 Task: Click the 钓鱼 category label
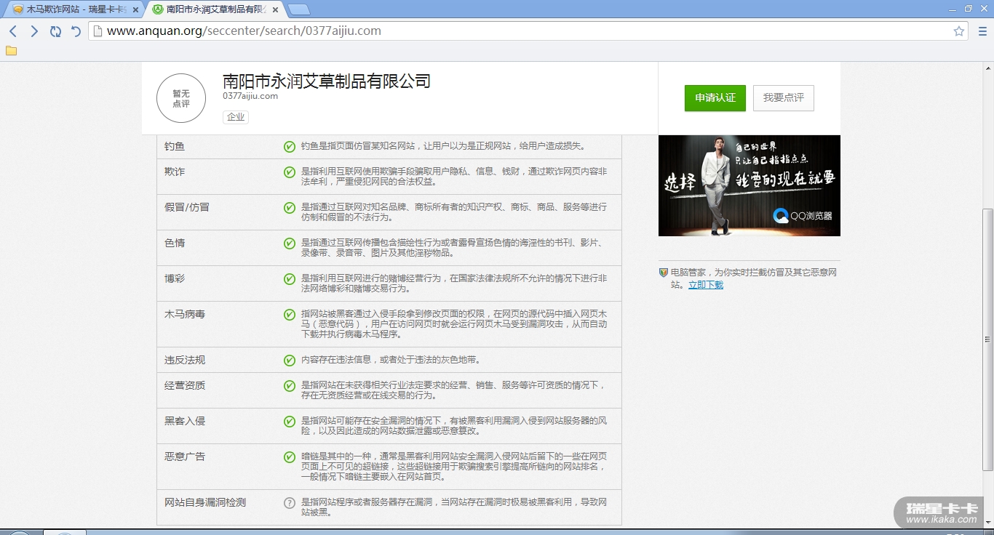point(175,147)
